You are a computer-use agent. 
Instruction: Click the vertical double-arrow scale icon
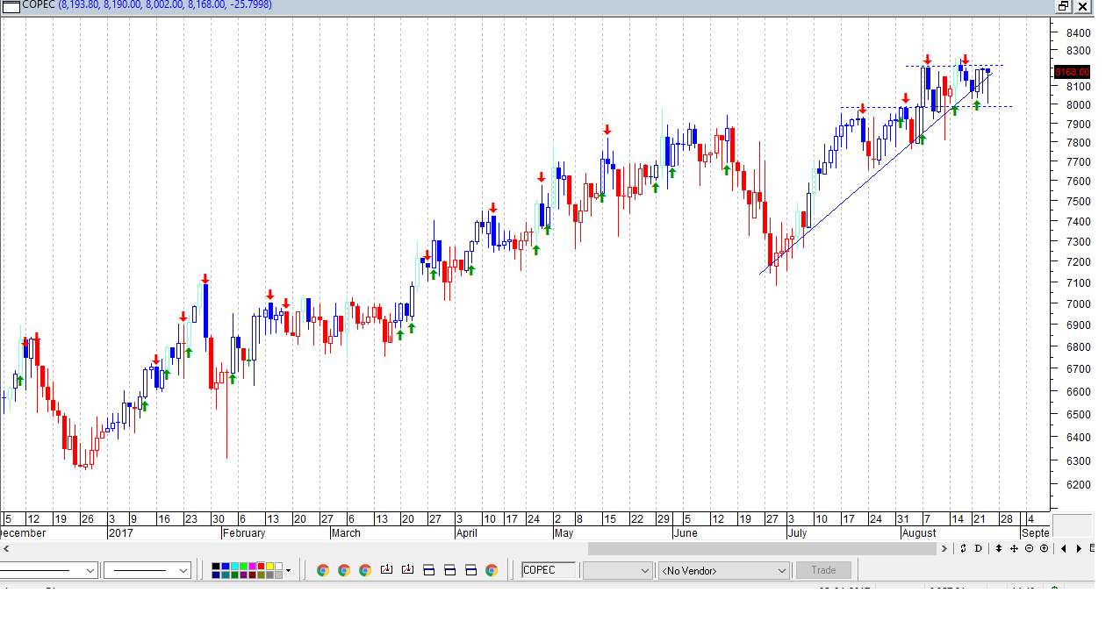point(999,549)
